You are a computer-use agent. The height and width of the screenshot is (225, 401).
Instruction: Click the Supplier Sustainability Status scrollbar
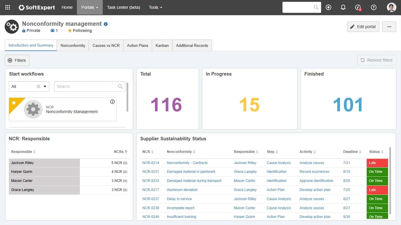(x=390, y=180)
